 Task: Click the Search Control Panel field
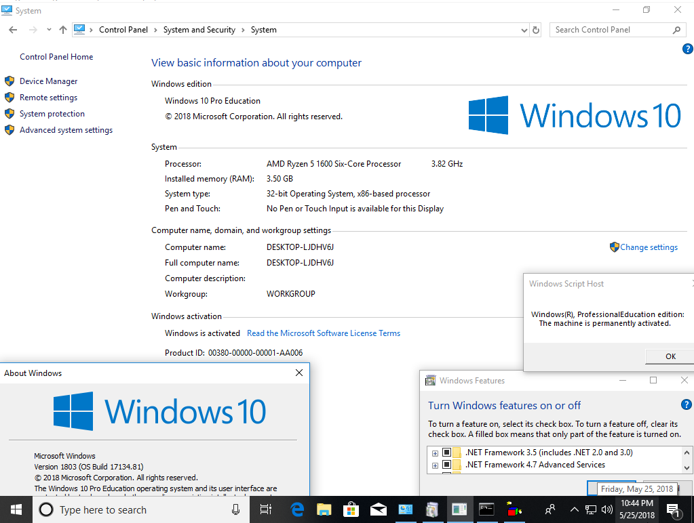pos(611,30)
